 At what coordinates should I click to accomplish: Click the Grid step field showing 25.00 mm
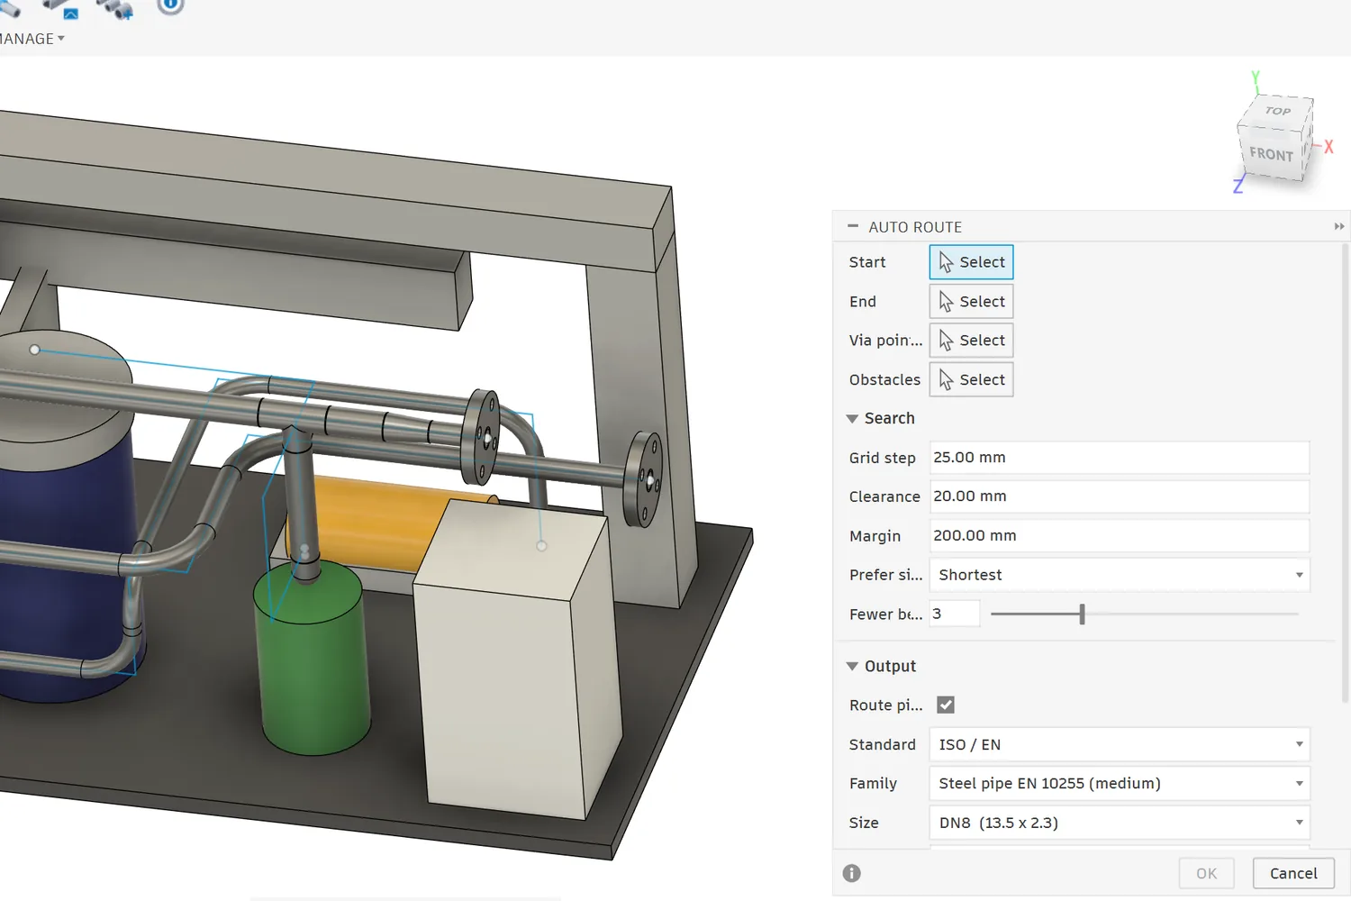(1120, 458)
